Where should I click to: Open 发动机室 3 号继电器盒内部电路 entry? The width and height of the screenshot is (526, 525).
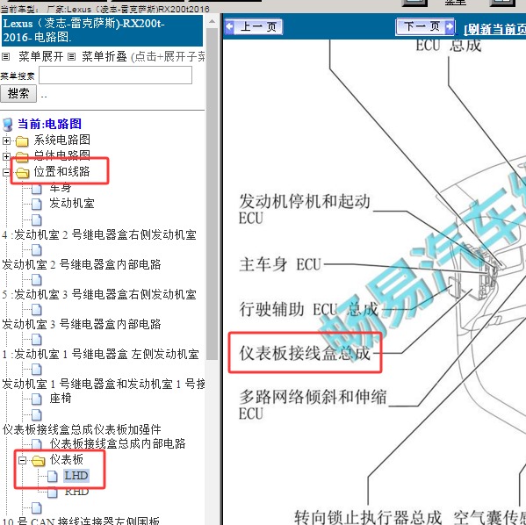point(82,324)
